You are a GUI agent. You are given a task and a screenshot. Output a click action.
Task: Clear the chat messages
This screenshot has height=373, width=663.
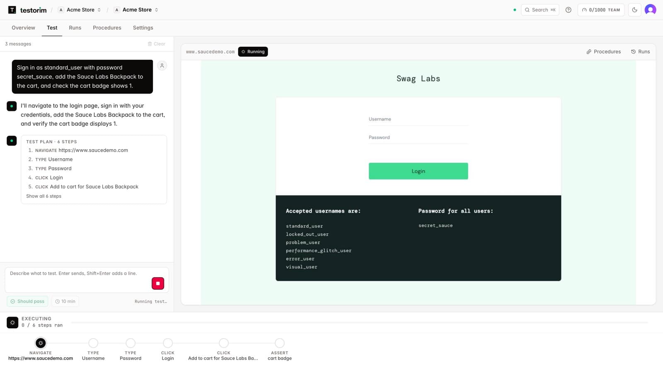pos(156,44)
